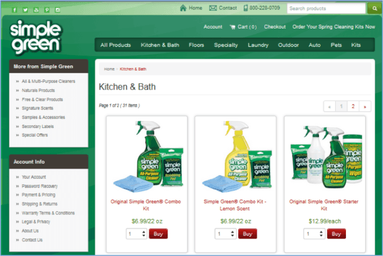Buy the Lemon Scent Combo Kit
Viewport: 383px width, 256px height.
[x=247, y=234]
